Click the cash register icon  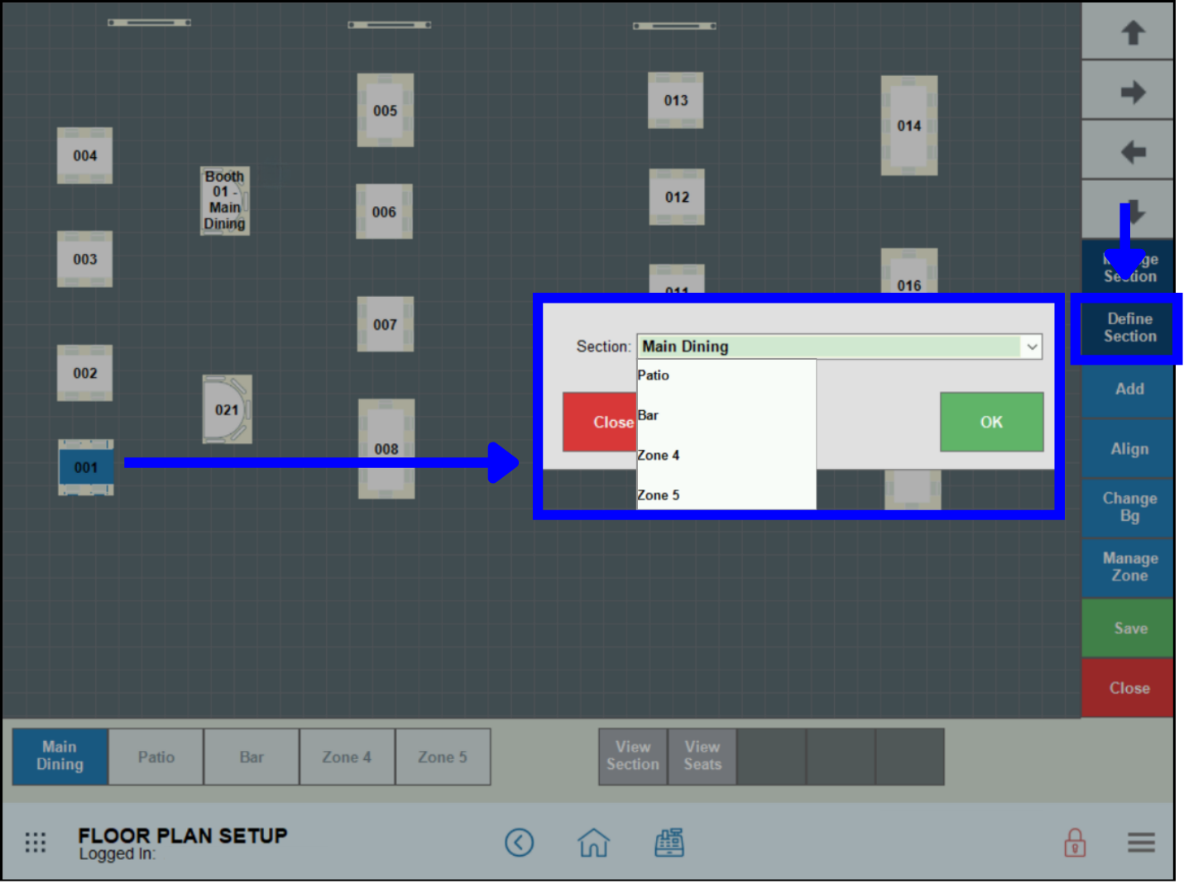pos(669,843)
